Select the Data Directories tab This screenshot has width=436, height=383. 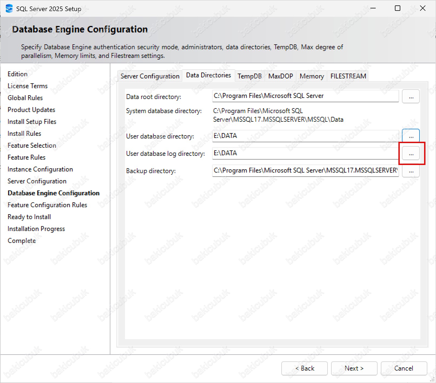208,75
